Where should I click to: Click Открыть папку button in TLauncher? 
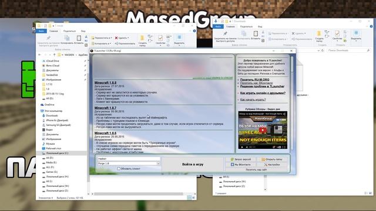pyautogui.click(x=272, y=159)
